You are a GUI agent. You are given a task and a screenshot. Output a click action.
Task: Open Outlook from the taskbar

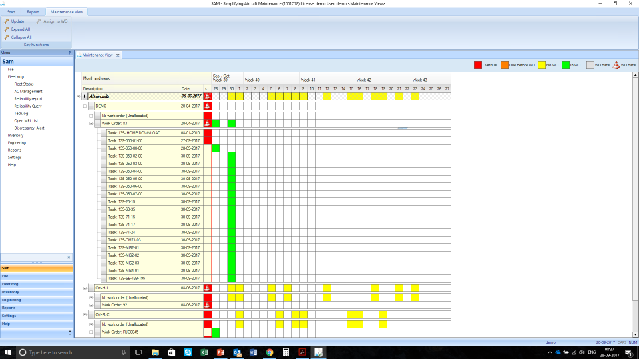pyautogui.click(x=237, y=352)
